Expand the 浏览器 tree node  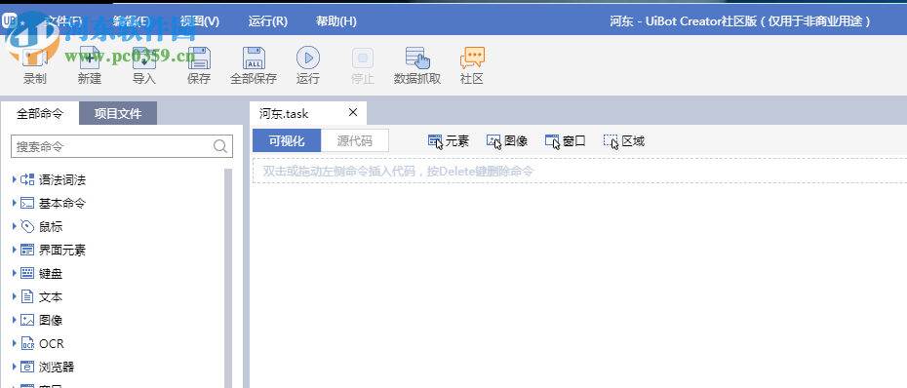15,367
